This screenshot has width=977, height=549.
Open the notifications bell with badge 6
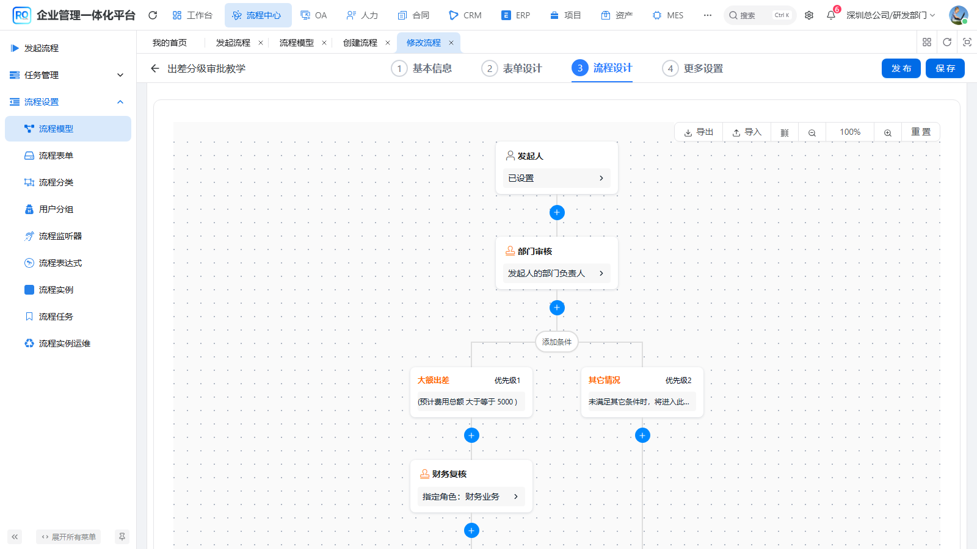click(831, 15)
